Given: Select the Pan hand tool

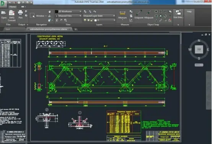Looking at the screenshot, I should point(50,11).
